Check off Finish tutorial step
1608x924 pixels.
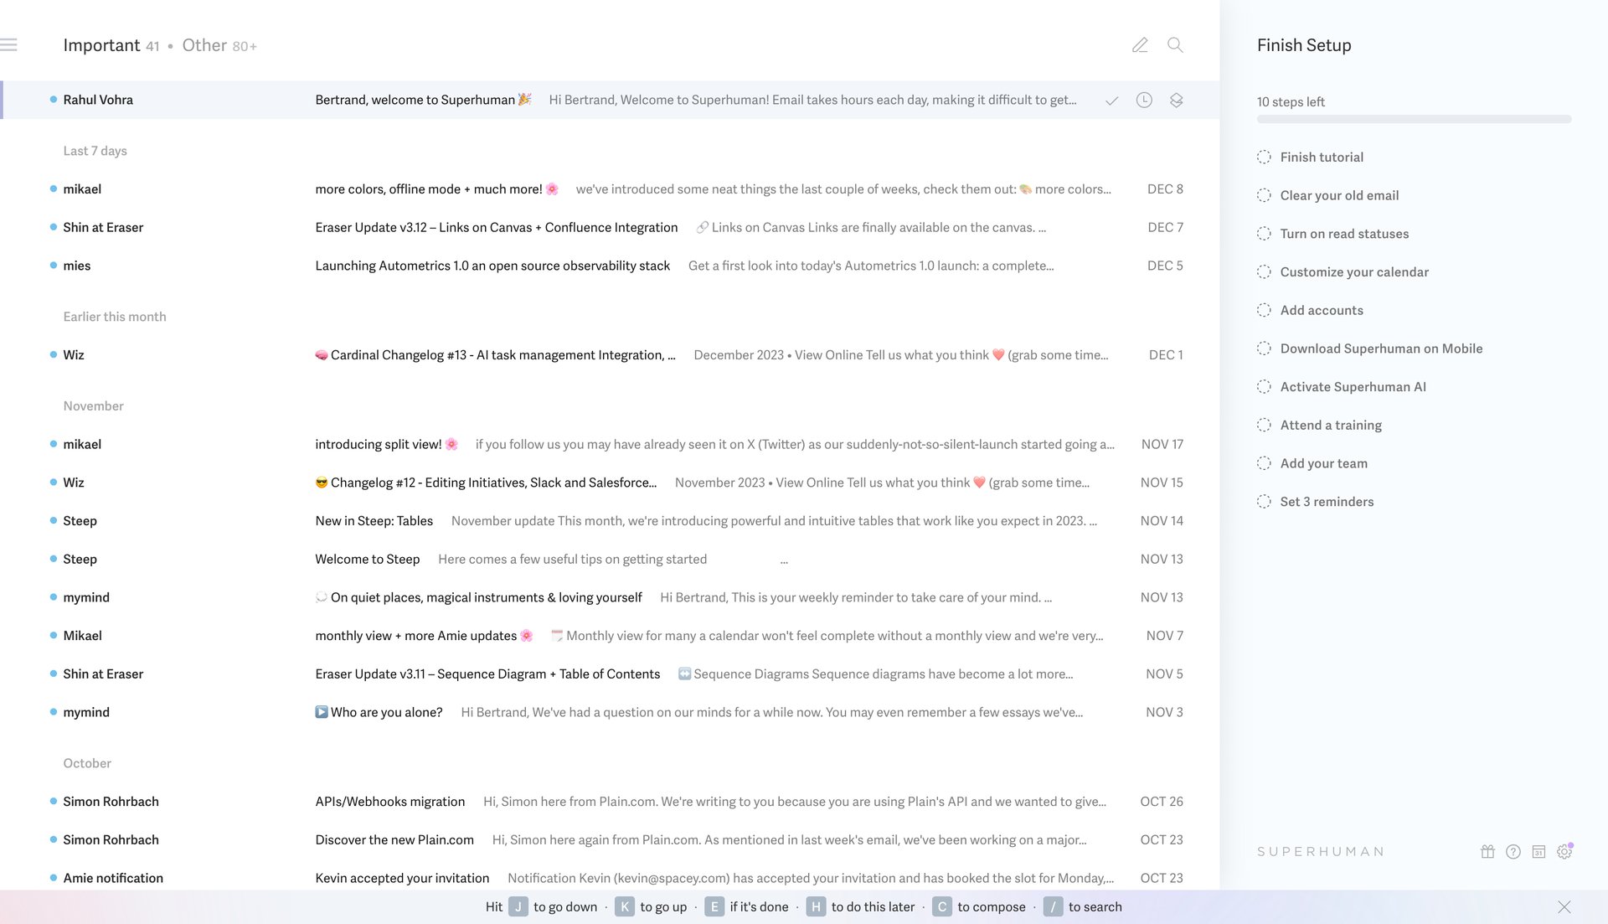tap(1264, 157)
